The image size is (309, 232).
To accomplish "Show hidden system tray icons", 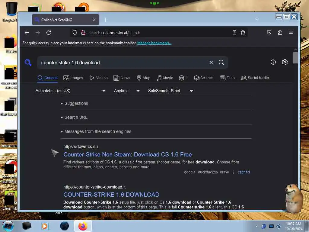I will click(x=256, y=227).
